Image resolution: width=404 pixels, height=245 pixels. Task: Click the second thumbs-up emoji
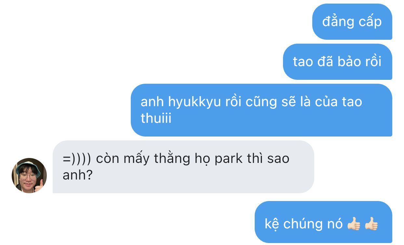coord(371,224)
